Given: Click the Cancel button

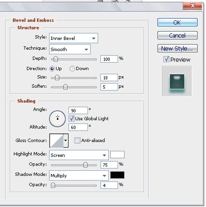Looking at the screenshot, I should (x=177, y=35).
